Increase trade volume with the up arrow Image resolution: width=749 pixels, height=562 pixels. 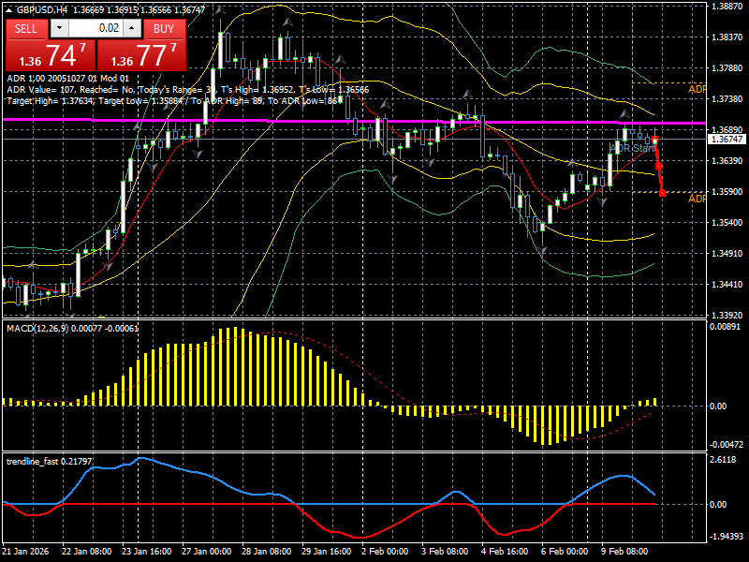coord(132,28)
